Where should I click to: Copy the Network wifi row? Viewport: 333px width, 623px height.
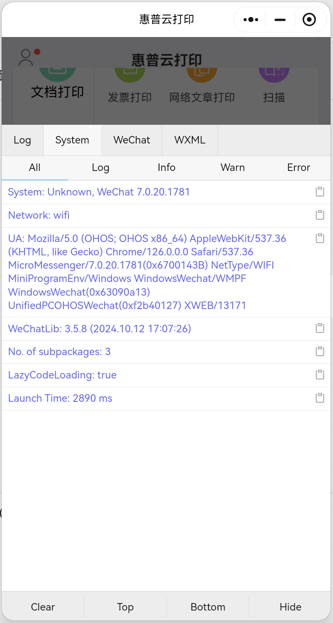point(320,215)
